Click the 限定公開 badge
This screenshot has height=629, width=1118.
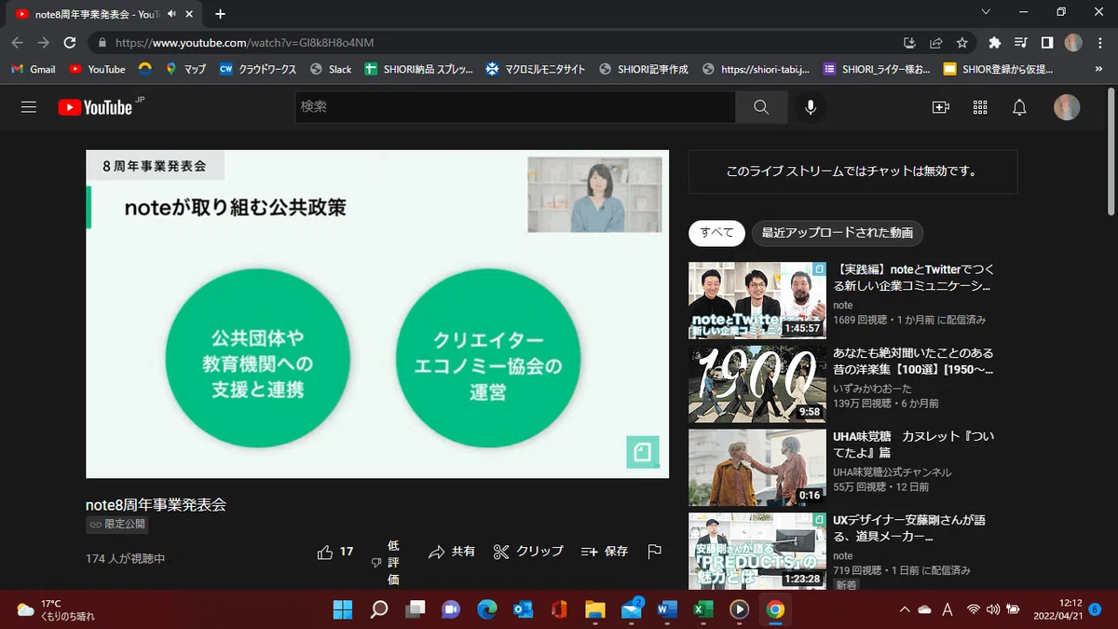(x=117, y=525)
